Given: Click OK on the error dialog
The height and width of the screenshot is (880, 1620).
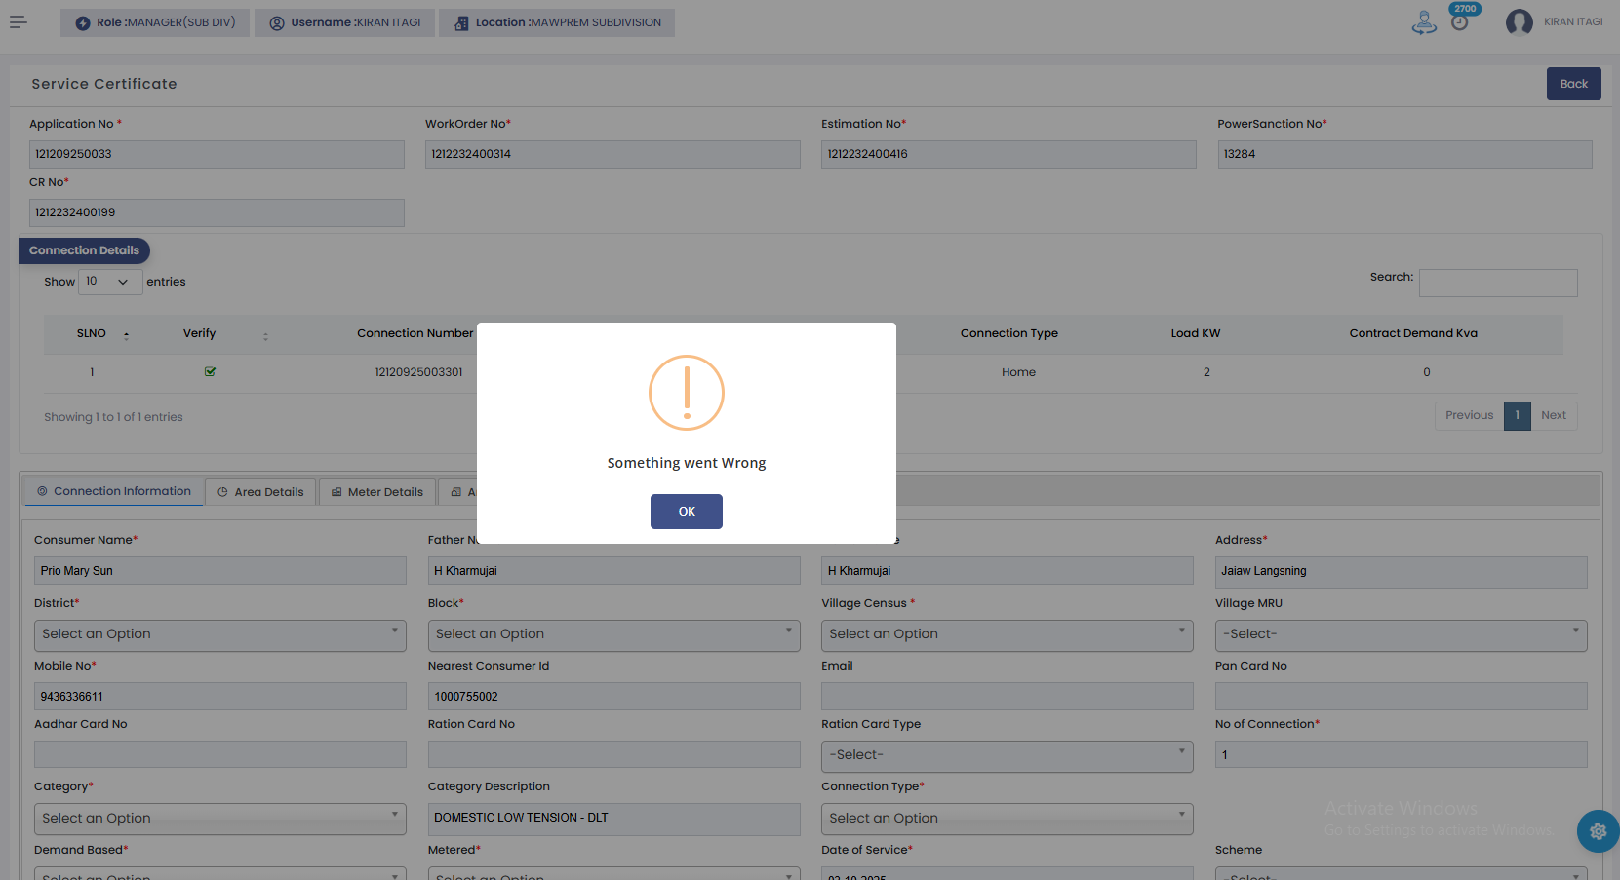Looking at the screenshot, I should (x=686, y=512).
